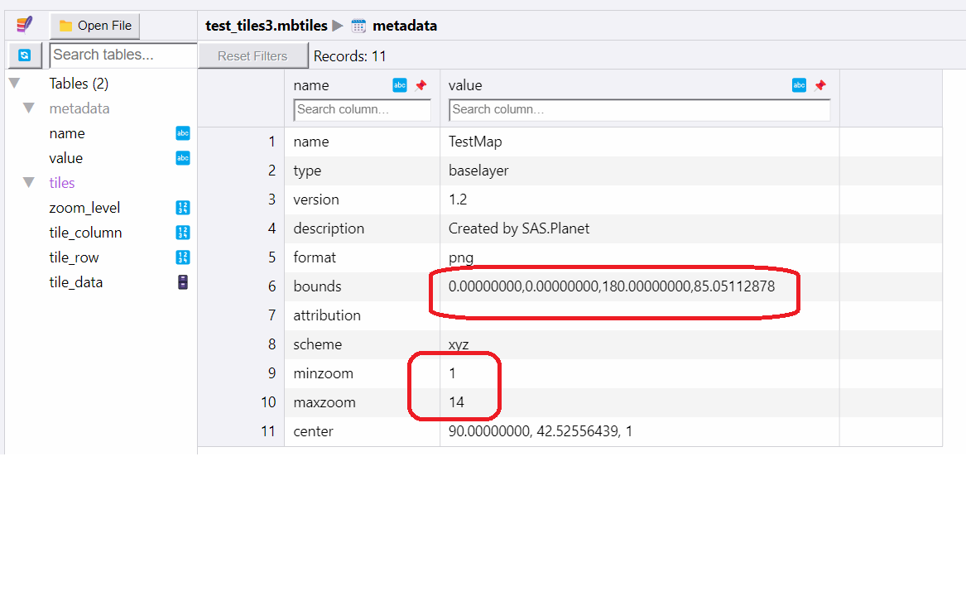Click the name column search filter box
Viewport: 966px width, 596px height.
(x=362, y=109)
